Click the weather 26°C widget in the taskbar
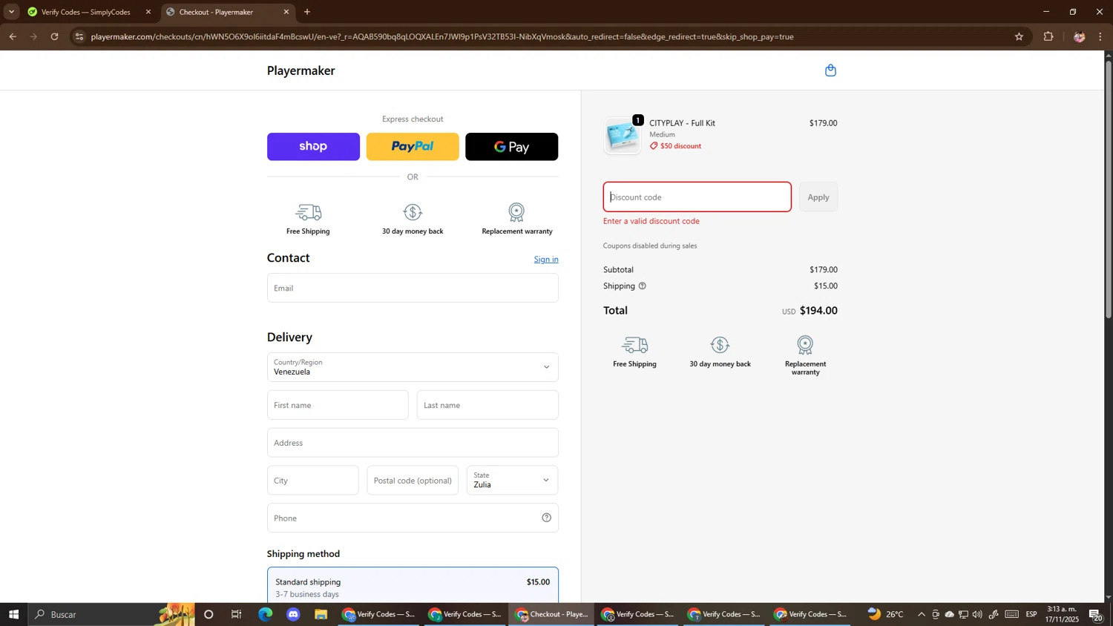This screenshot has width=1113, height=626. 886,614
